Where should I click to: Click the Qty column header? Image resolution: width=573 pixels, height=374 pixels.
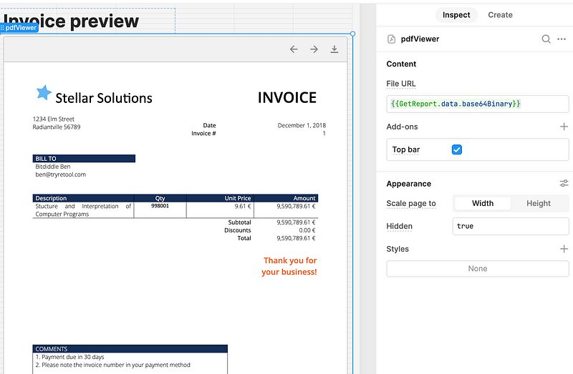(160, 198)
